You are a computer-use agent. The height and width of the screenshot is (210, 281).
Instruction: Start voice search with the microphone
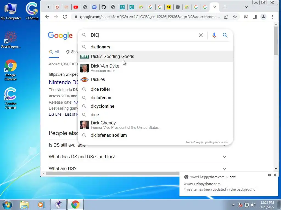coord(214,35)
